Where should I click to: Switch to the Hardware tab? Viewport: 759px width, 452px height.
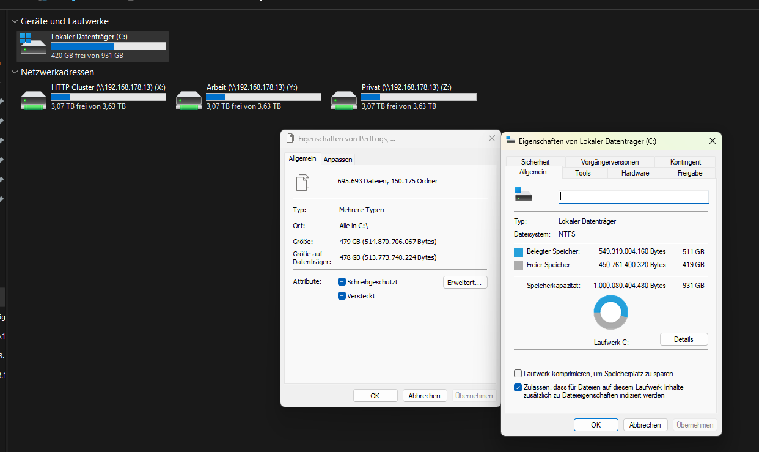point(635,173)
